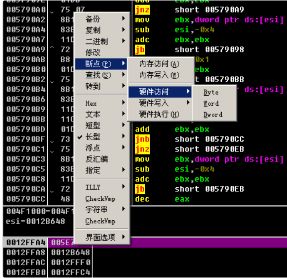287x278 pixels.
Task: Choose Word hardware access breakpoint
Action: (x=214, y=104)
